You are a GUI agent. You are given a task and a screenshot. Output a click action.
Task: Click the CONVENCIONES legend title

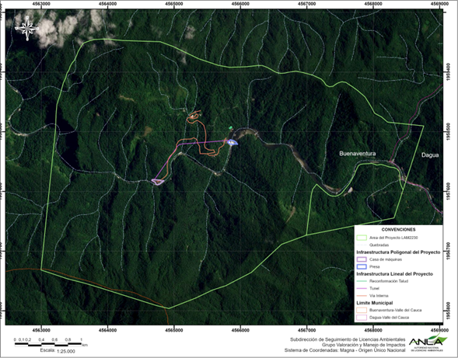[398, 230]
